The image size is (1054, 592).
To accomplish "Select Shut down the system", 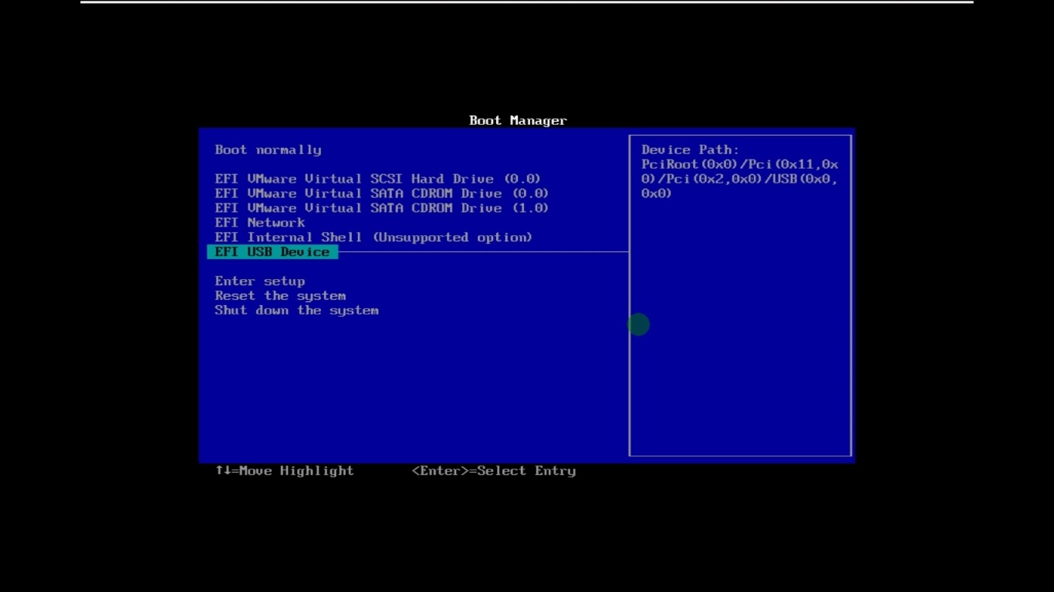I will (x=296, y=311).
